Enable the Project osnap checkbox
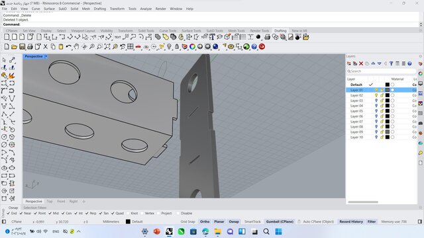The width and height of the screenshot is (424, 238). coord(158,214)
